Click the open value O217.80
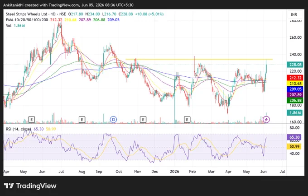Screen dimensions: 308x196 click(76, 14)
